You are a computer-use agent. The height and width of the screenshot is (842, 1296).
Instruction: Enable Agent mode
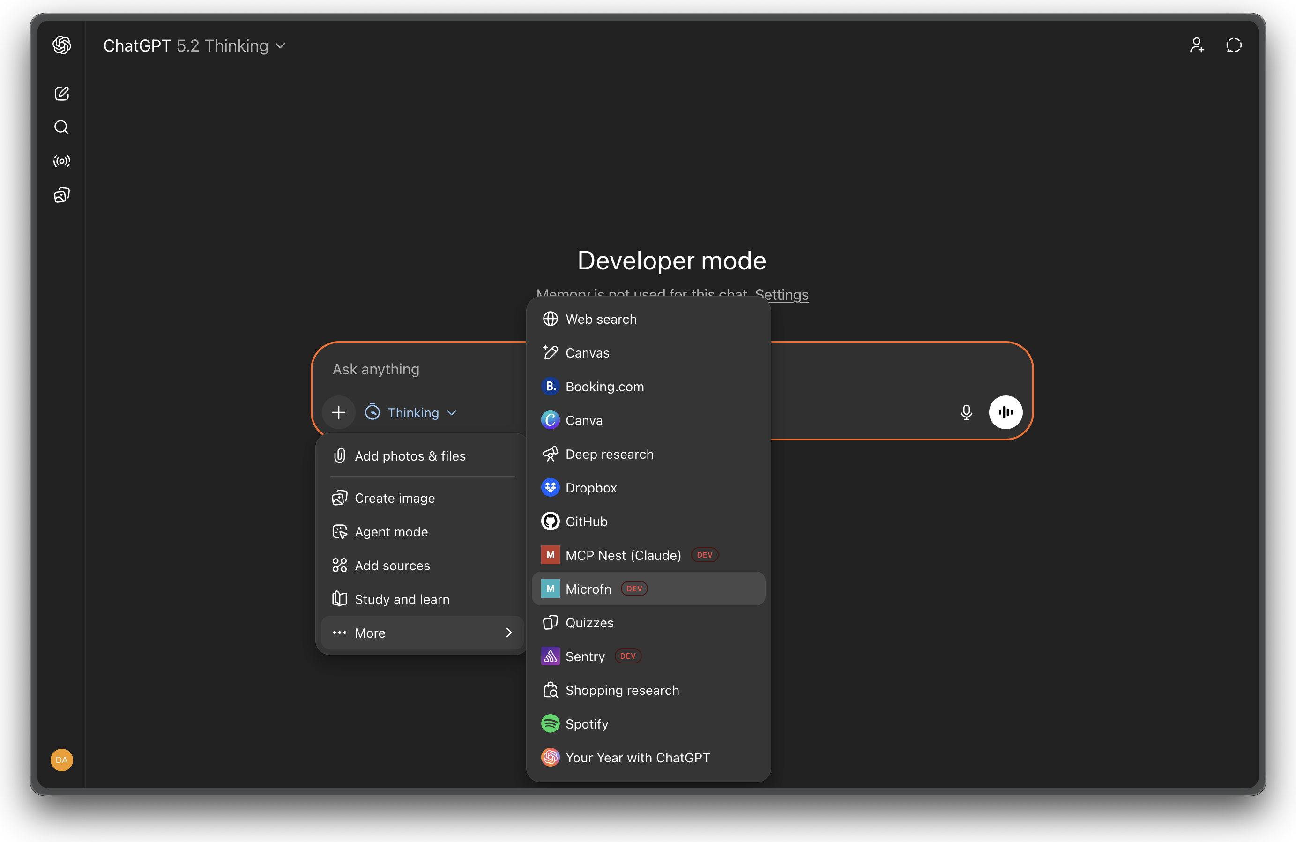[422, 531]
